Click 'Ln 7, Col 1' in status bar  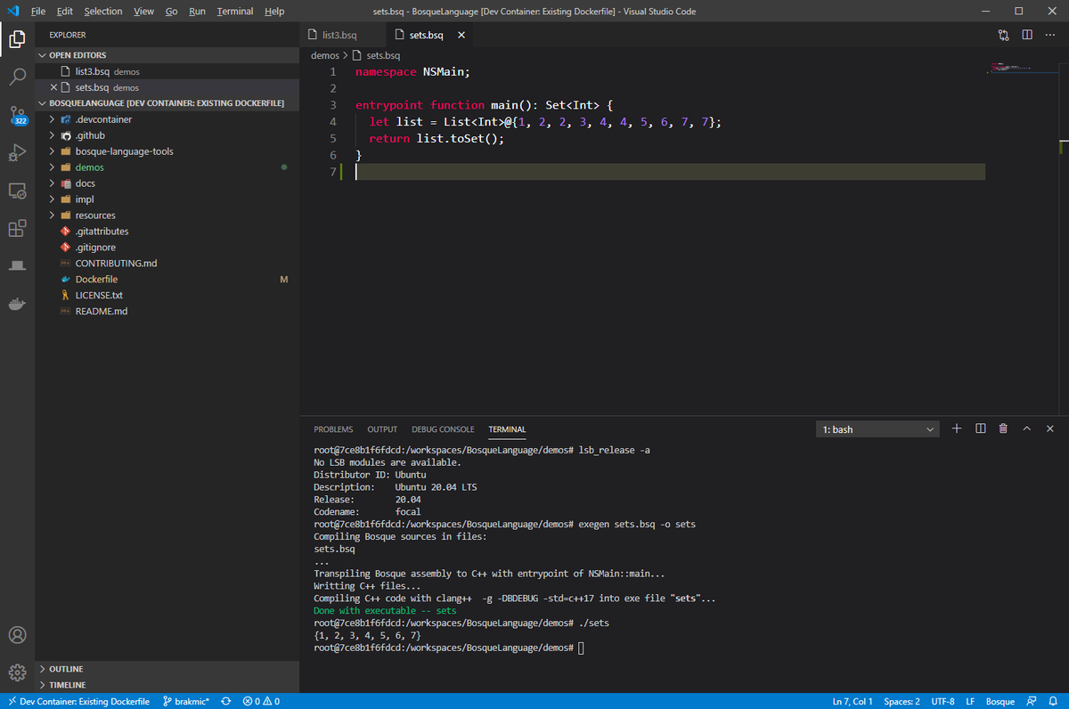pos(853,701)
